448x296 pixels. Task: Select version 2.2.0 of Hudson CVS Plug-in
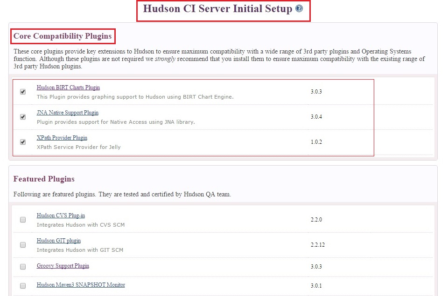(316, 220)
